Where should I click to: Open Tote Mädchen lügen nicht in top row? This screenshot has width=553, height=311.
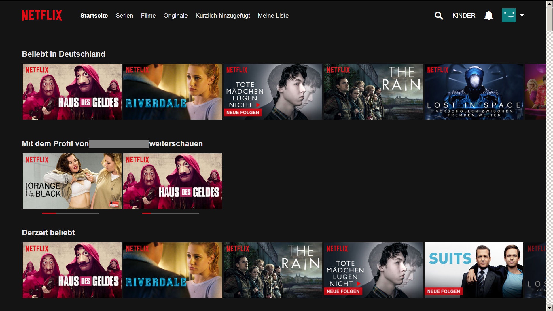[273, 92]
